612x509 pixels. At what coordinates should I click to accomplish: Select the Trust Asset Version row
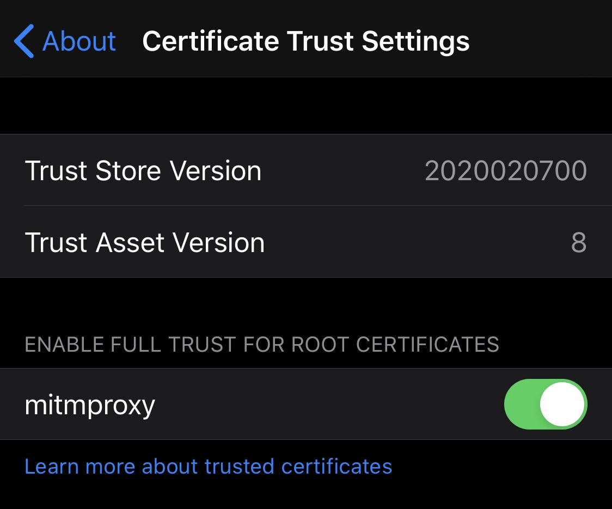[x=306, y=242]
